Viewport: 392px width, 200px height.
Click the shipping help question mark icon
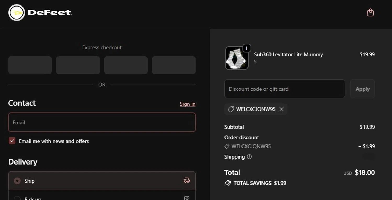tap(249, 157)
